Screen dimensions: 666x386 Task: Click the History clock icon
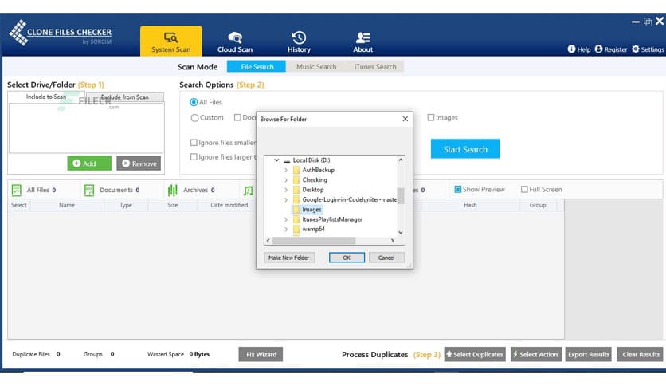tap(299, 37)
